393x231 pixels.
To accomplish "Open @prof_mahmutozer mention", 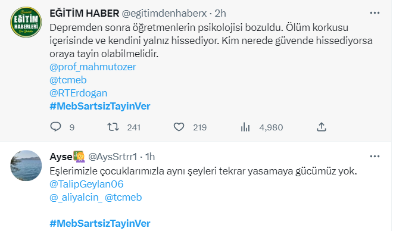I will (93, 67).
